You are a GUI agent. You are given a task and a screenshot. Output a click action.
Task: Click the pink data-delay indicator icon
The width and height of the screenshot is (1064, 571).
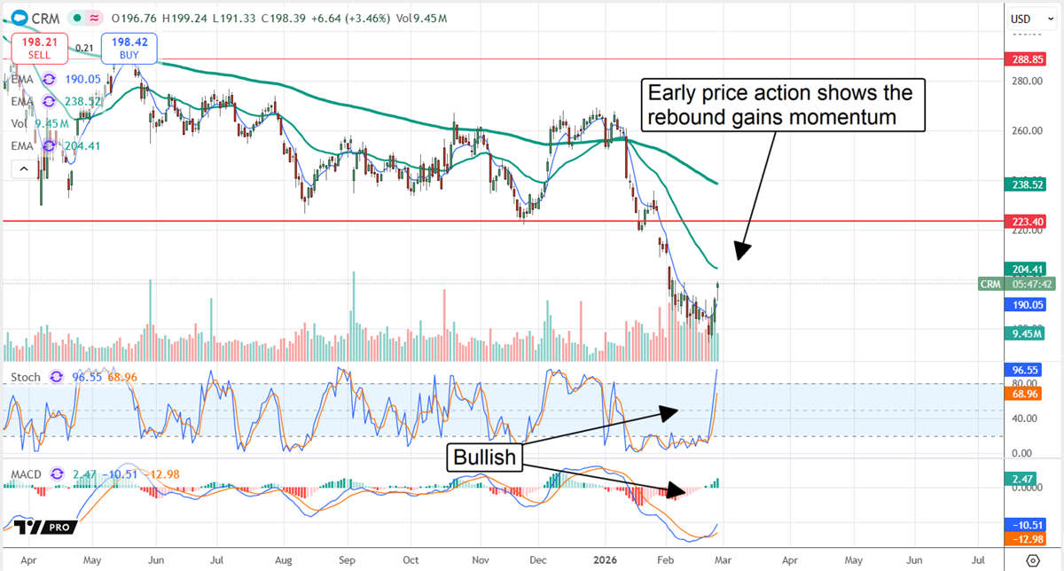pyautogui.click(x=96, y=17)
